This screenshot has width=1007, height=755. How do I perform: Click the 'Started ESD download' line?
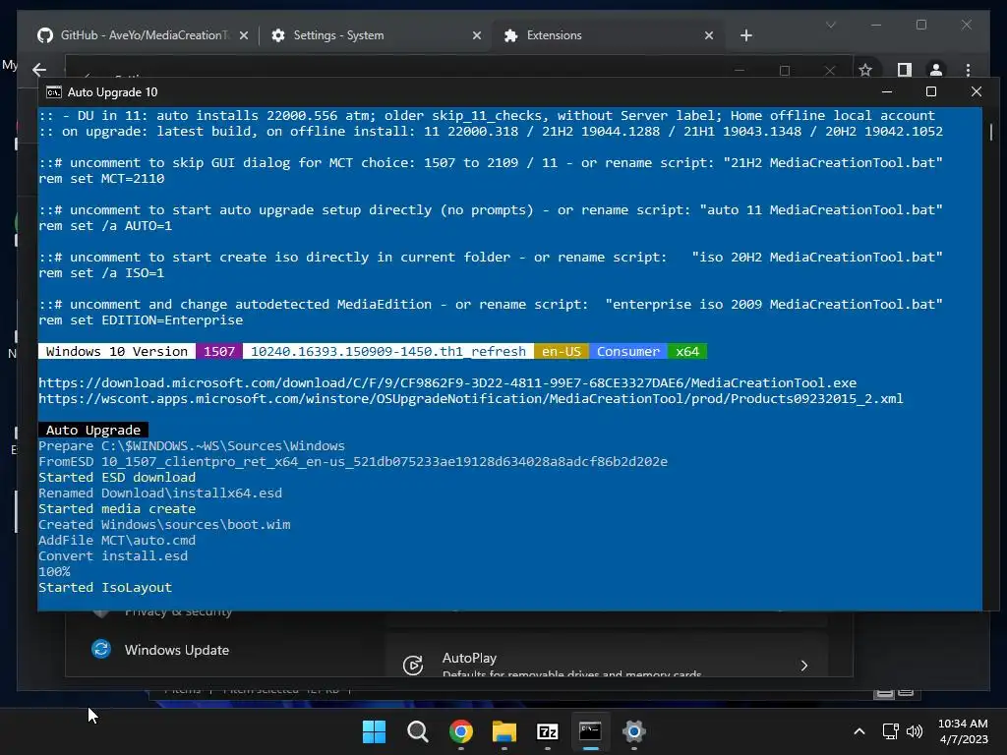tap(117, 477)
